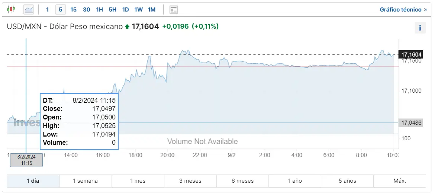Select the 5 minute interval

[x=60, y=10]
